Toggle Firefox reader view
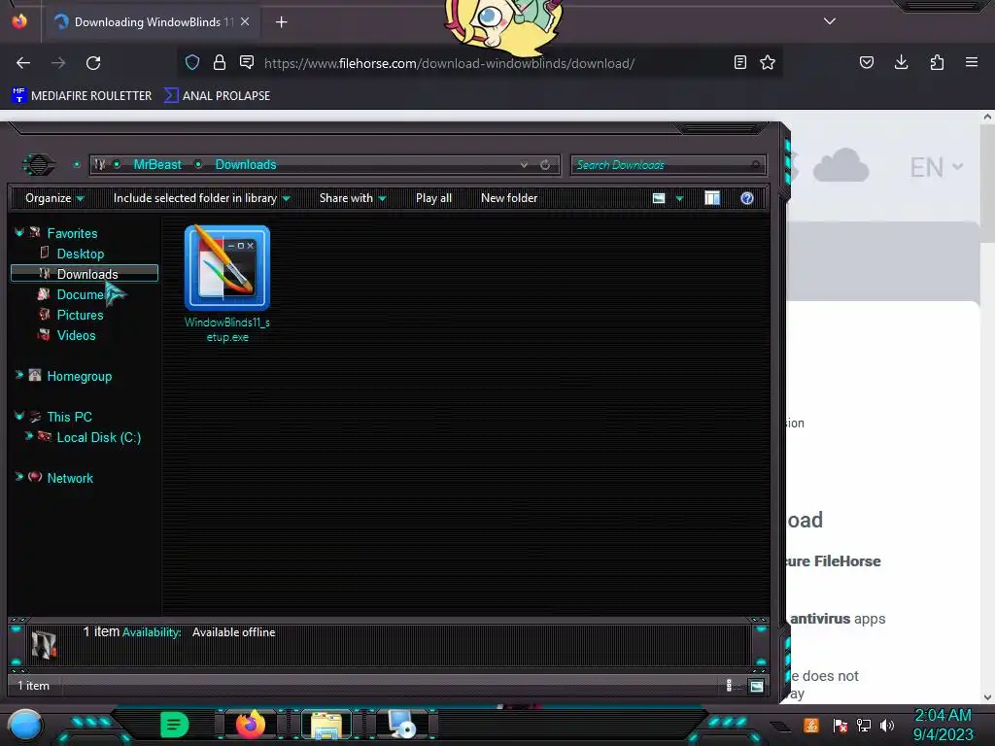The height and width of the screenshot is (746, 995). [739, 62]
